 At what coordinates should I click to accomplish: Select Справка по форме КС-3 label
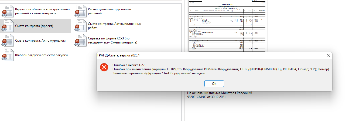(x=112, y=41)
